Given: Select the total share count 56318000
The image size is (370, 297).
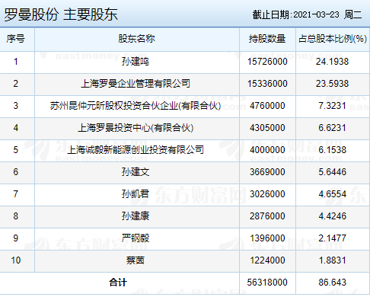Looking at the screenshot, I should point(267,283).
